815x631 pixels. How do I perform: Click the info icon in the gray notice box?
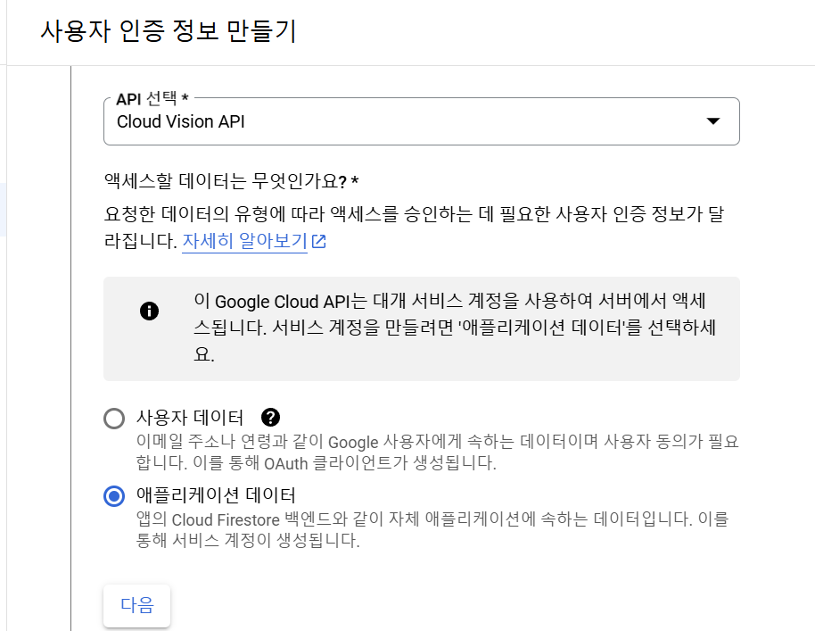(149, 311)
